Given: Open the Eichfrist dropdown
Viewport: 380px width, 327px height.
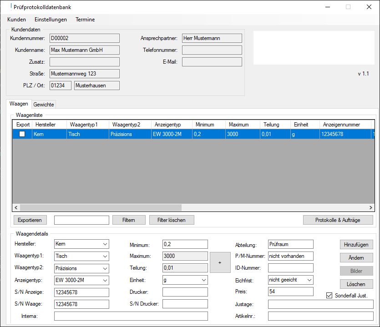Looking at the screenshot, I should pyautogui.click(x=309, y=280).
